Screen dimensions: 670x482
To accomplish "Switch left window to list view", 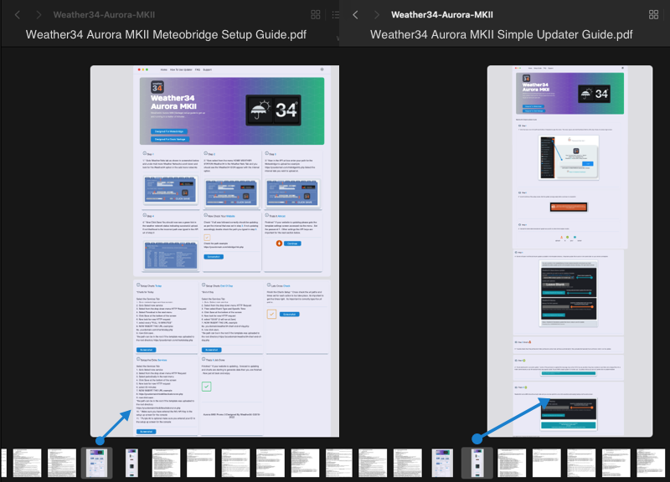I will click(x=336, y=15).
